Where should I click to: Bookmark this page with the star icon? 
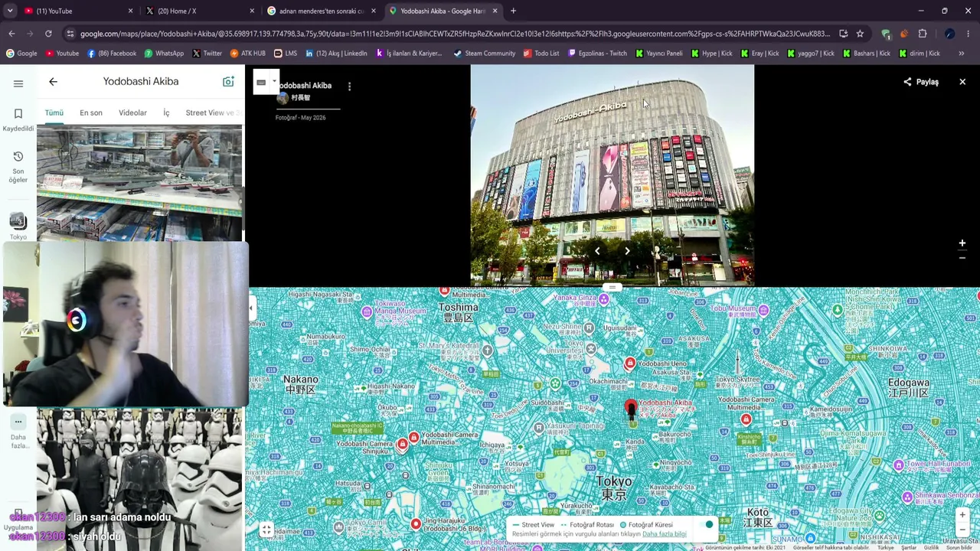860,34
